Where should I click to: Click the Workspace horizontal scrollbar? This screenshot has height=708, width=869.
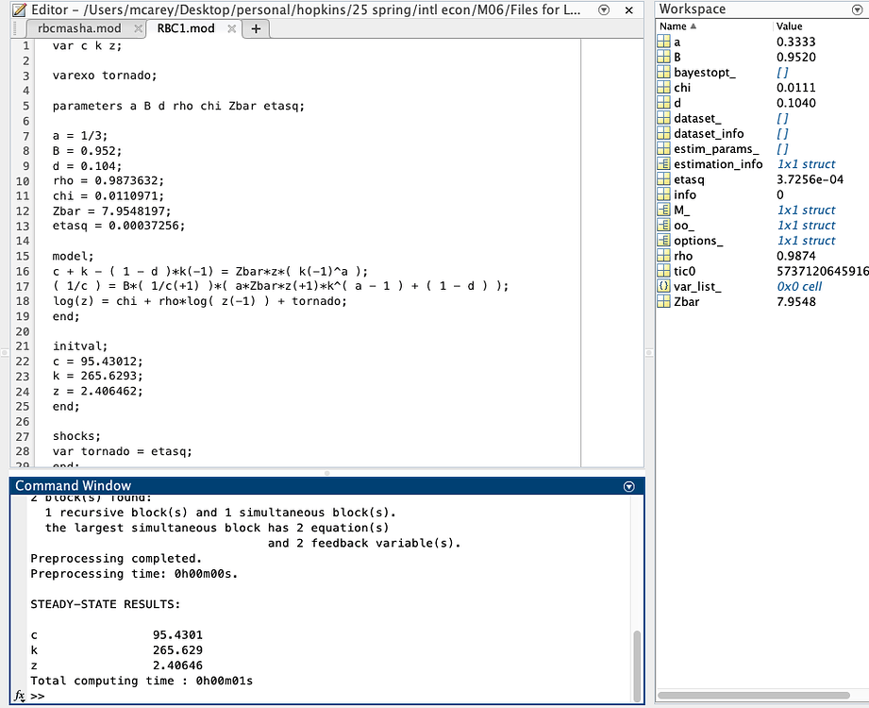pyautogui.click(x=754, y=695)
